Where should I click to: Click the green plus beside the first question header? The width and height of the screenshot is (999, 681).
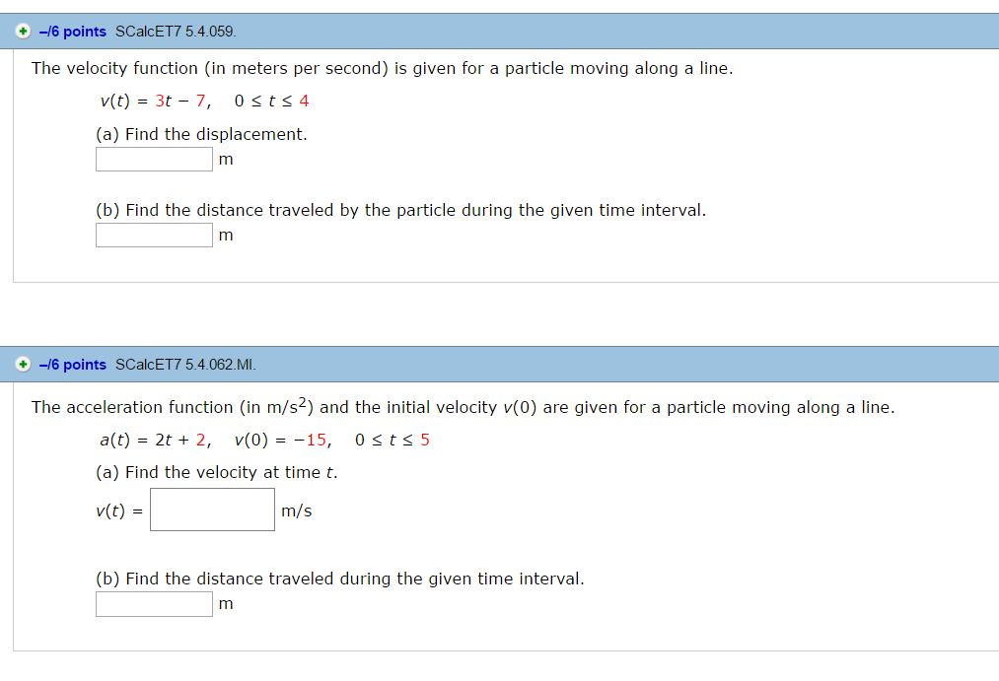(x=22, y=31)
